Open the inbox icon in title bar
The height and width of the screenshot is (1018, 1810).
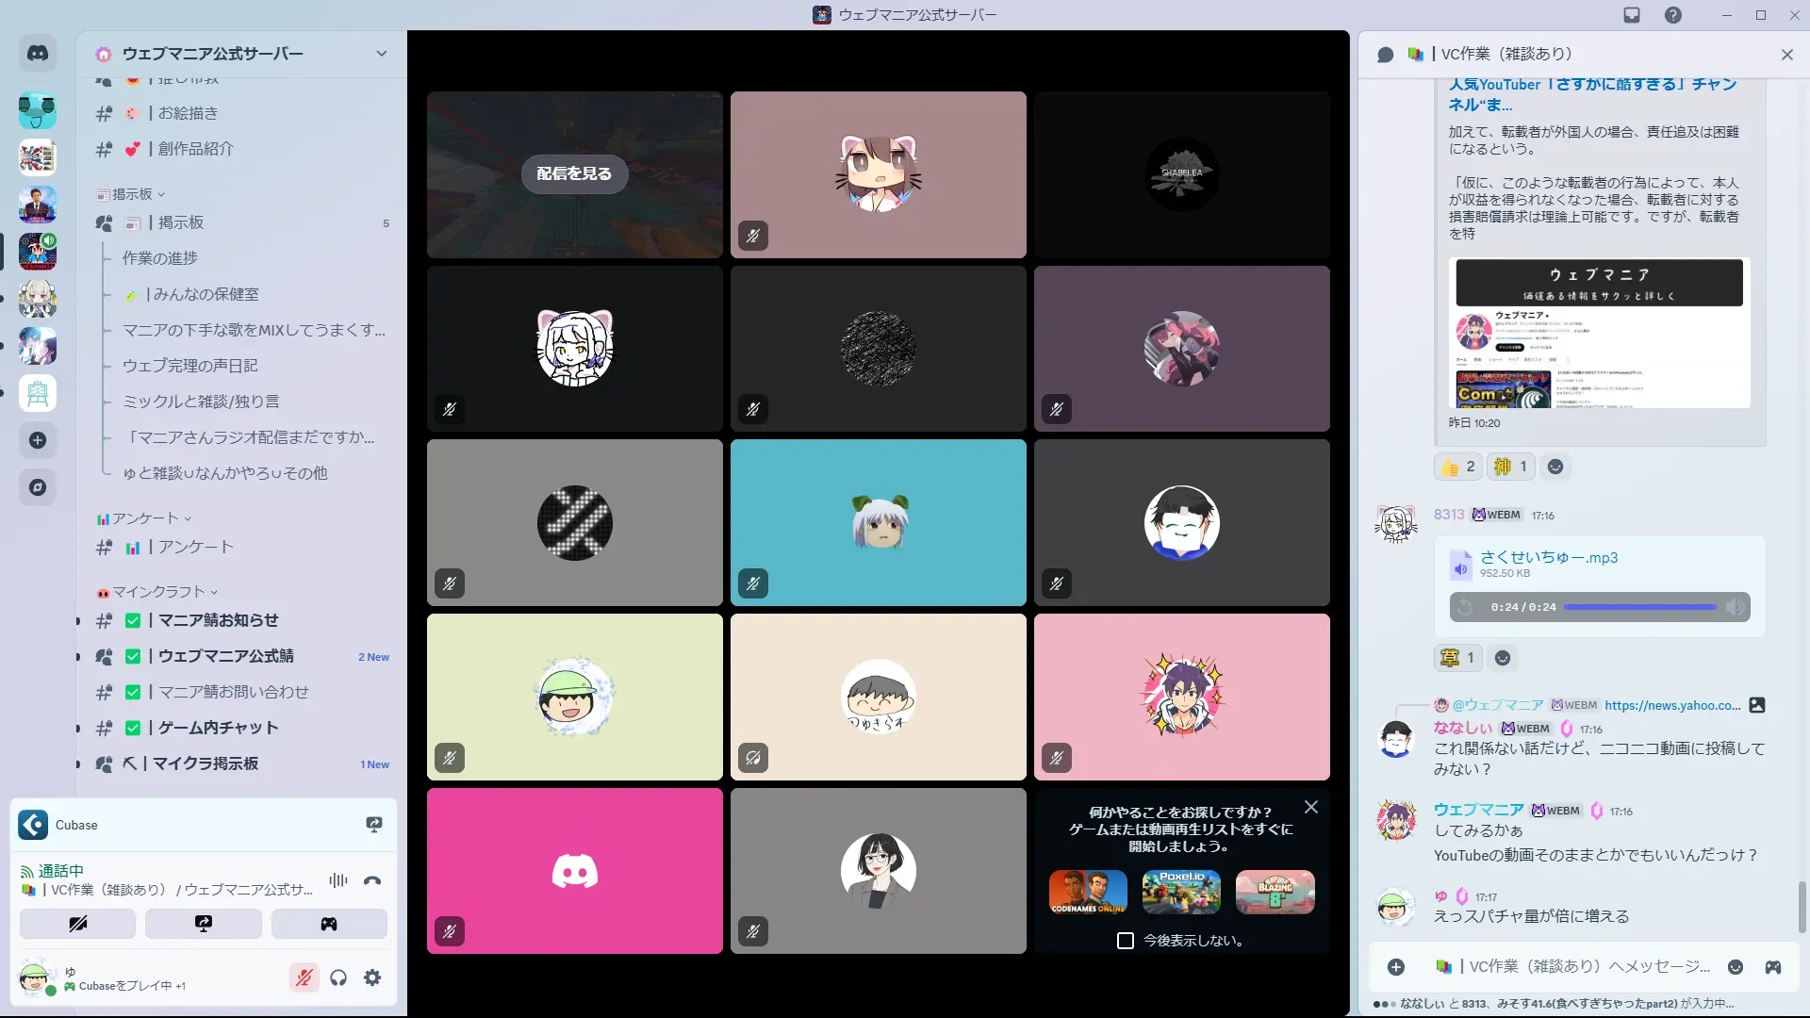[1632, 15]
